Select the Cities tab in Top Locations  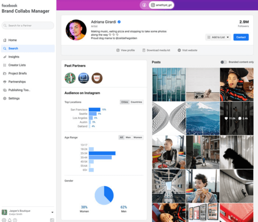click(x=124, y=102)
